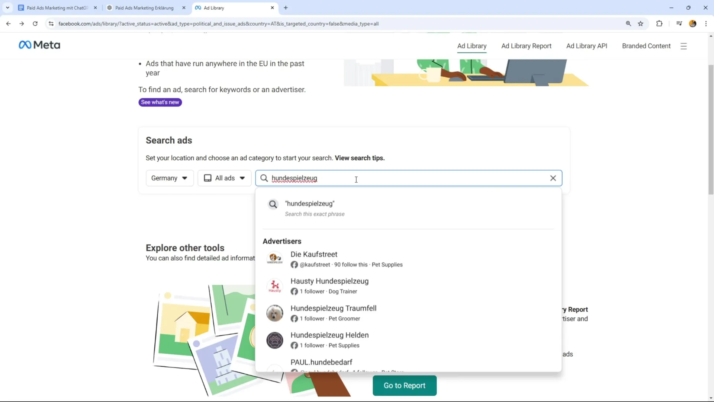The image size is (714, 402).
Task: Close the Paid Ads Marketing mit ChatGPT tab
Action: [x=95, y=7]
